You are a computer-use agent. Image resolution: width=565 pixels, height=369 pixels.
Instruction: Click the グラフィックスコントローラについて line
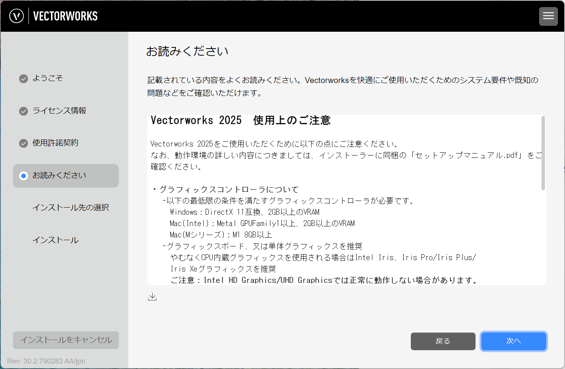click(225, 190)
